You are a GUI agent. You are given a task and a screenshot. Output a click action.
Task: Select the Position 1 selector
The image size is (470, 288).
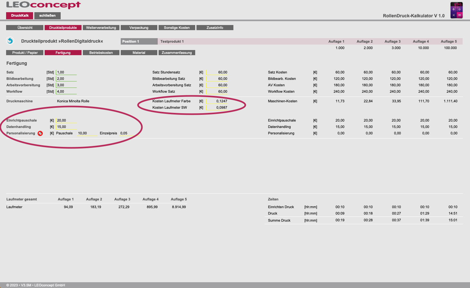point(139,41)
